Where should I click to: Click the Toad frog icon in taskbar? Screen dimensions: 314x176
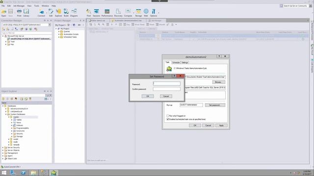tap(53, 173)
